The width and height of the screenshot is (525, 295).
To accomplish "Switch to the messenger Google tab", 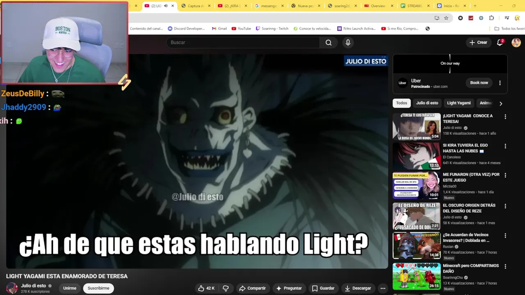I will click(269, 6).
